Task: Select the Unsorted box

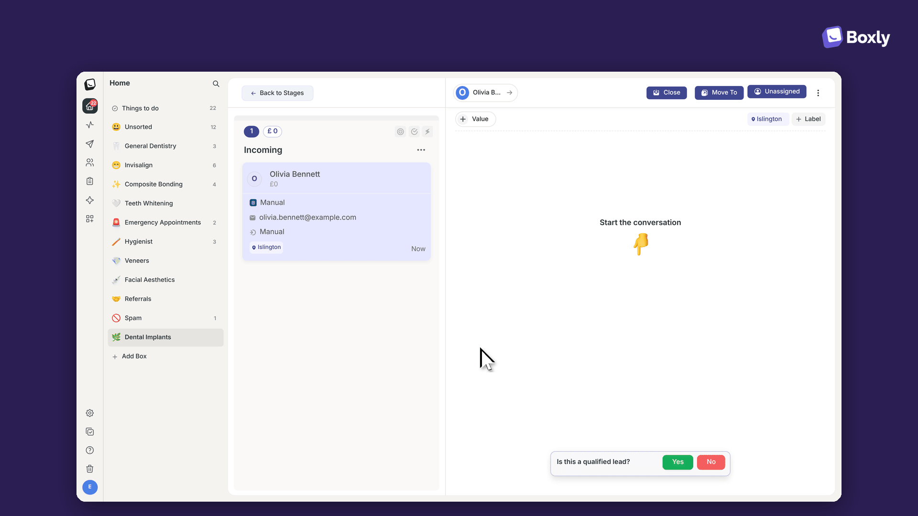Action: 165,127
